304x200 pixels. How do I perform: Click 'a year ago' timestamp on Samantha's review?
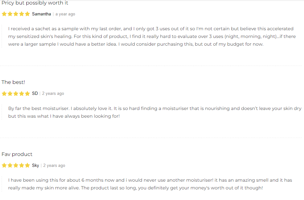click(65, 14)
